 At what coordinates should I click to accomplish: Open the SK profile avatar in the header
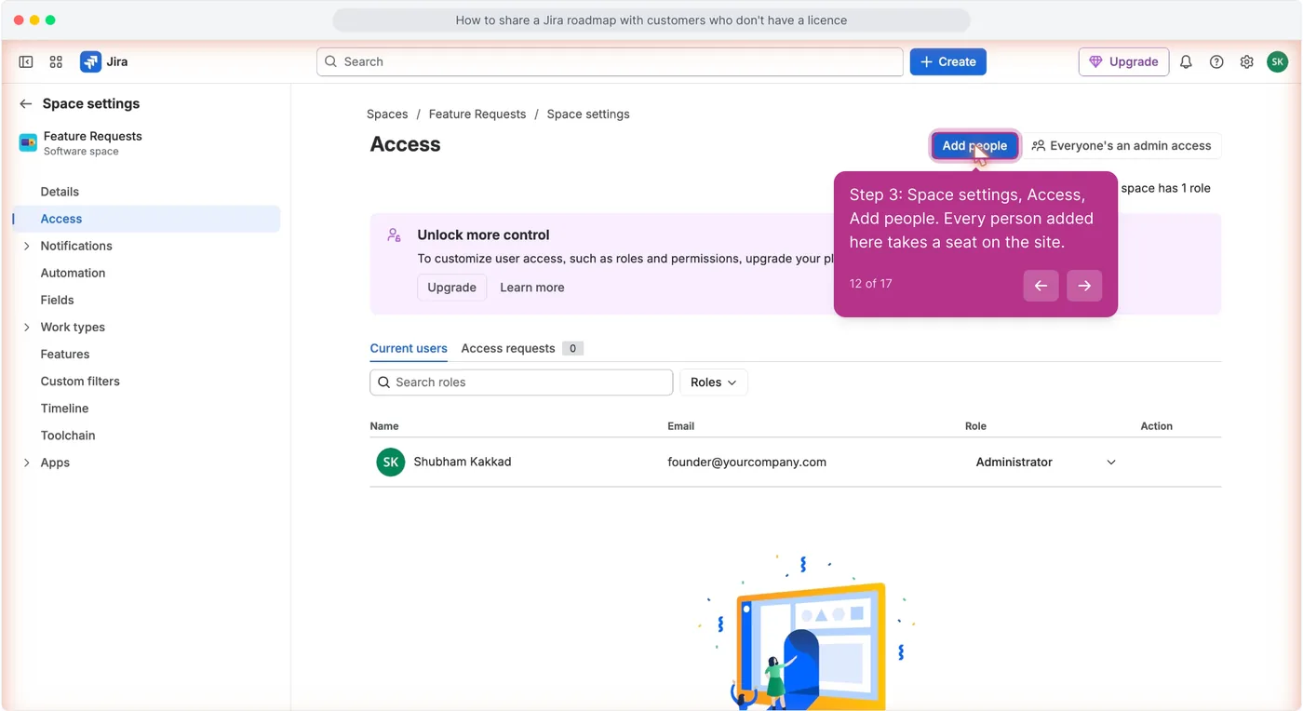pyautogui.click(x=1278, y=62)
